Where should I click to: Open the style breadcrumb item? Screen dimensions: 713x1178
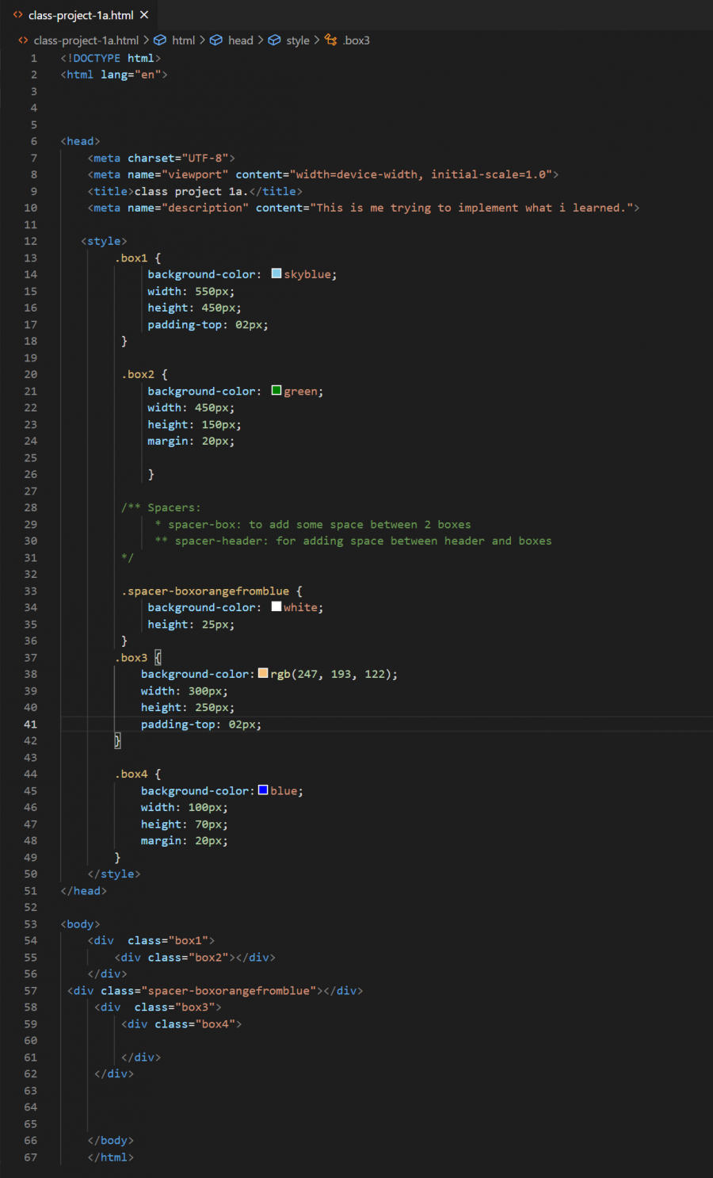click(298, 40)
